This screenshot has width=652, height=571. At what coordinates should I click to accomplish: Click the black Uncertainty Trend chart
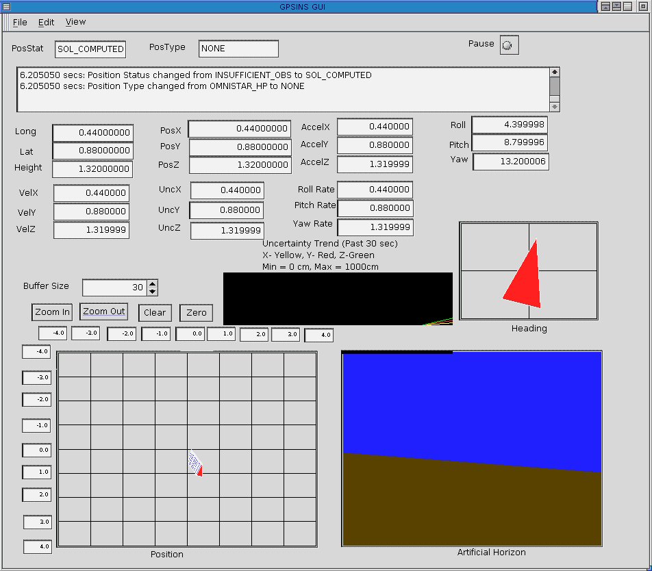tap(338, 299)
